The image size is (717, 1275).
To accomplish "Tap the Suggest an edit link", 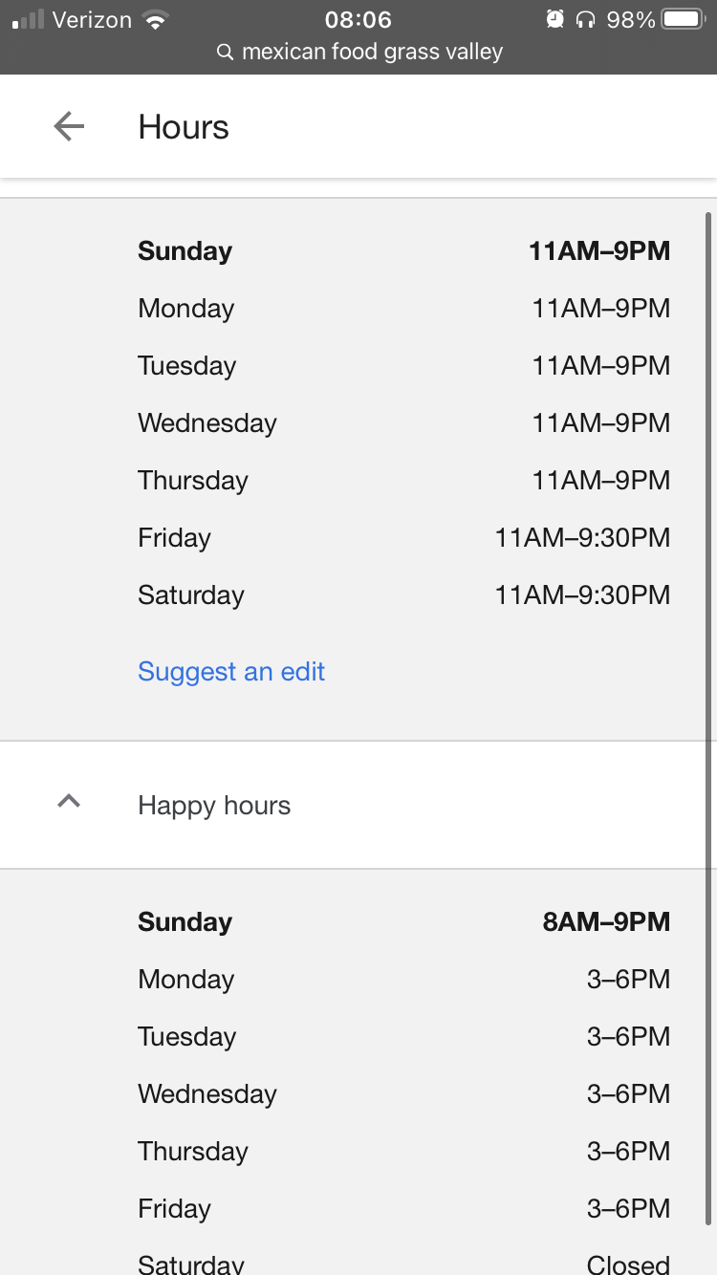I will click(231, 672).
